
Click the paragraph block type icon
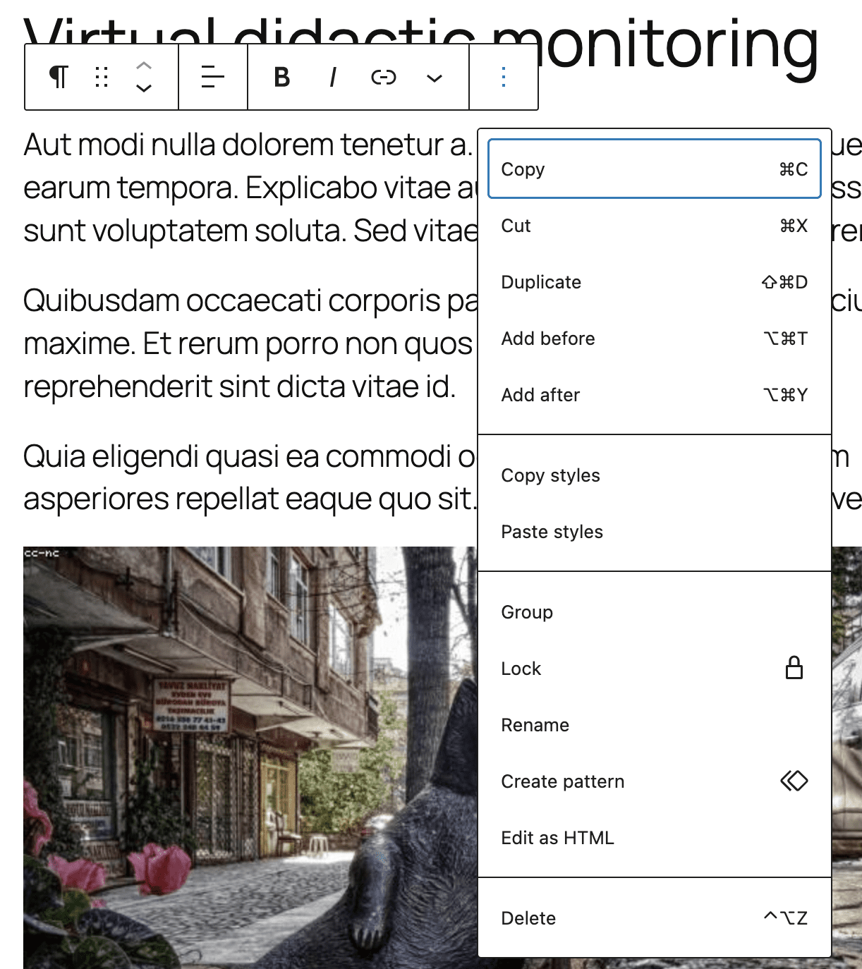pos(59,77)
